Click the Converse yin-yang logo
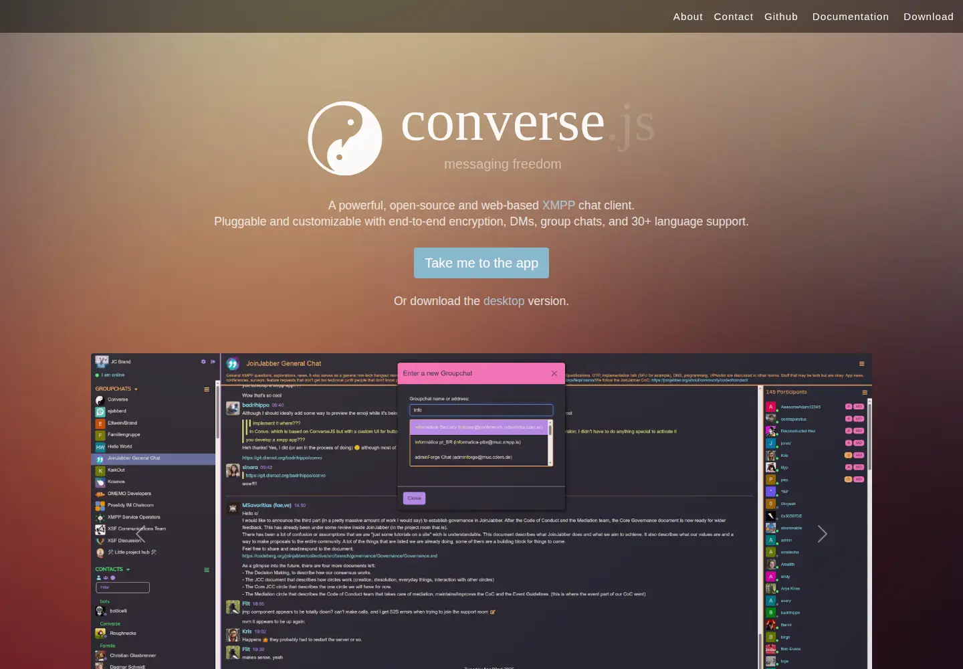963x669 pixels. point(345,138)
